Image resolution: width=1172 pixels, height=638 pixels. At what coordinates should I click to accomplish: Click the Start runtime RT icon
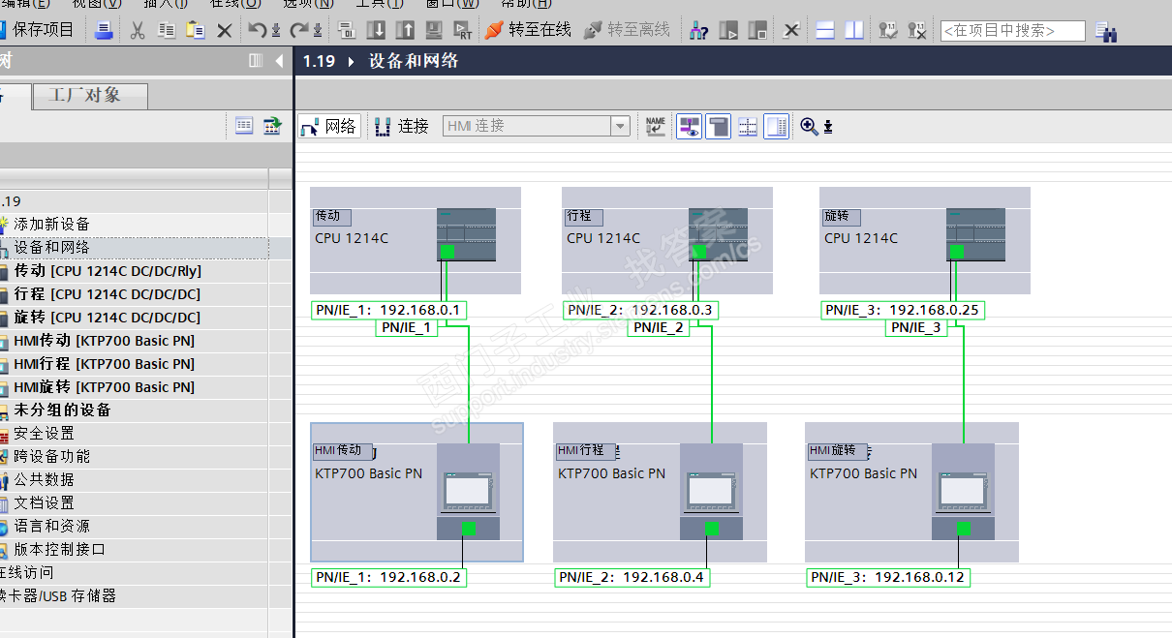point(464,30)
